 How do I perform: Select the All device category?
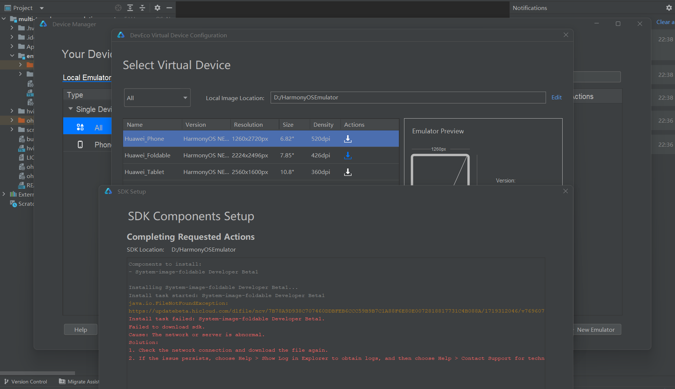point(87,126)
